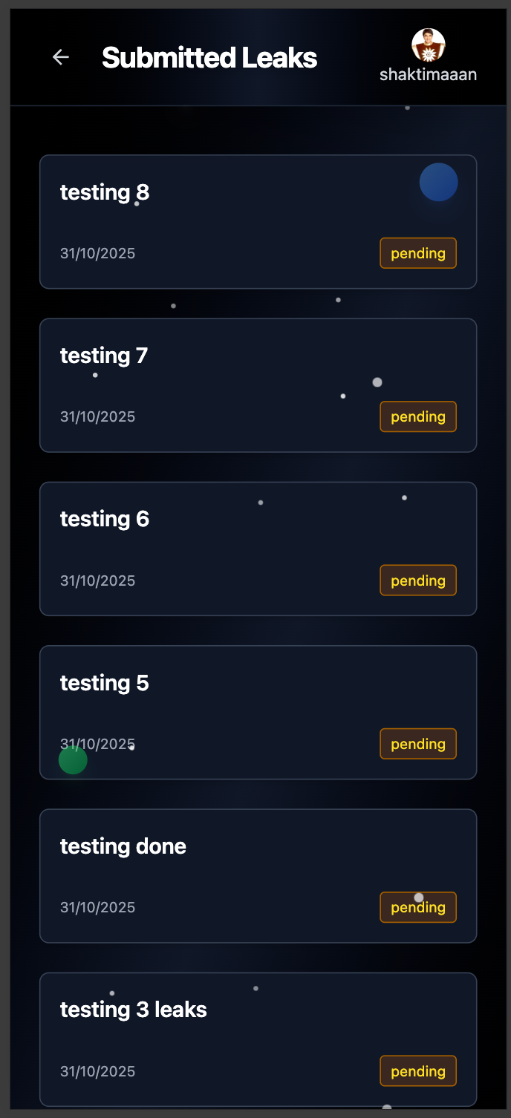Tap the pending badge on testing 5
Screen dimensions: 511x1118
(x=417, y=743)
